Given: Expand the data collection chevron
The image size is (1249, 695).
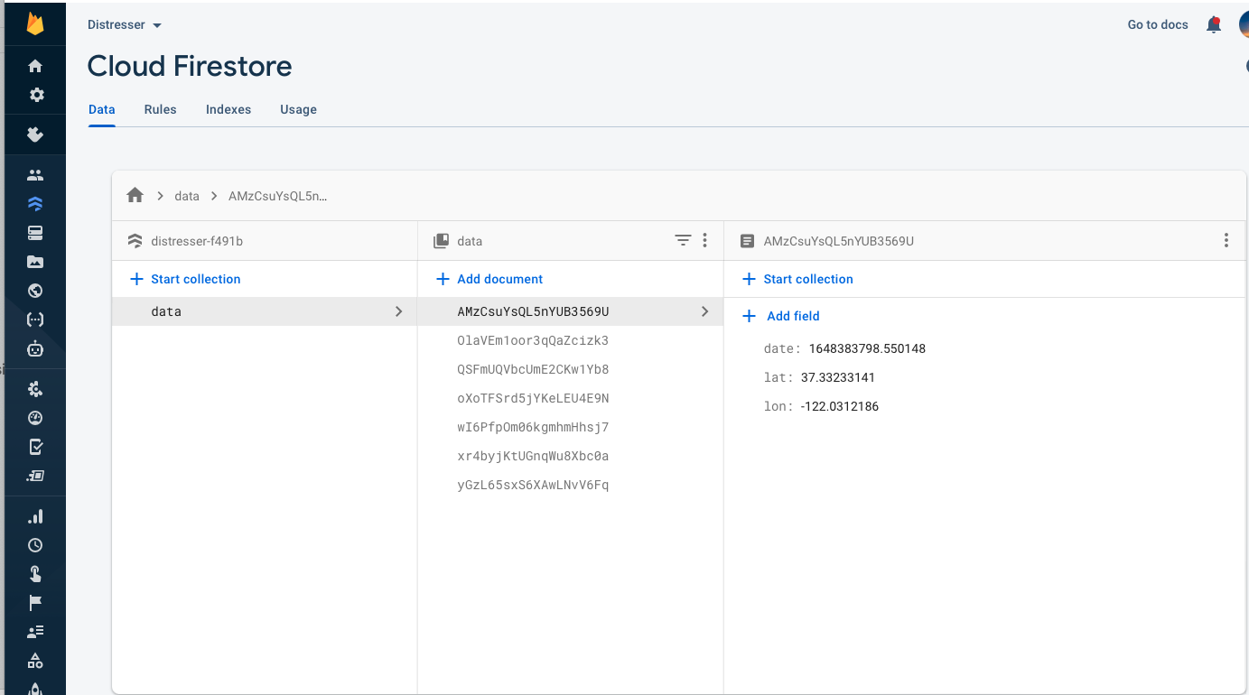Looking at the screenshot, I should pos(398,311).
